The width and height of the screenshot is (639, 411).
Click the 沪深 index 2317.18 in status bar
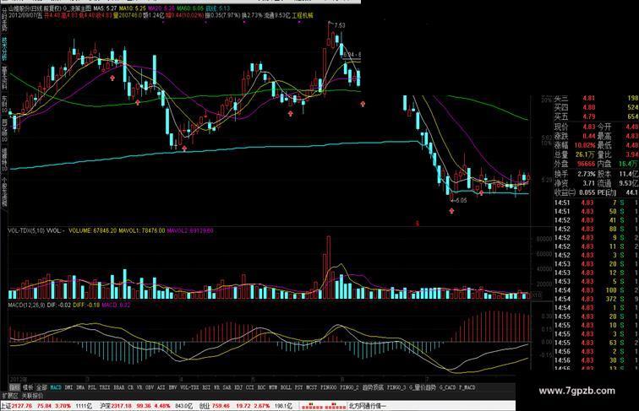pyautogui.click(x=121, y=406)
